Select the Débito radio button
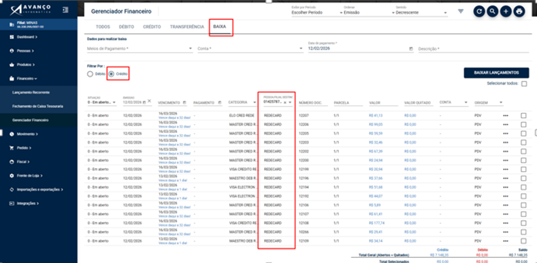537x263 pixels. (90, 74)
